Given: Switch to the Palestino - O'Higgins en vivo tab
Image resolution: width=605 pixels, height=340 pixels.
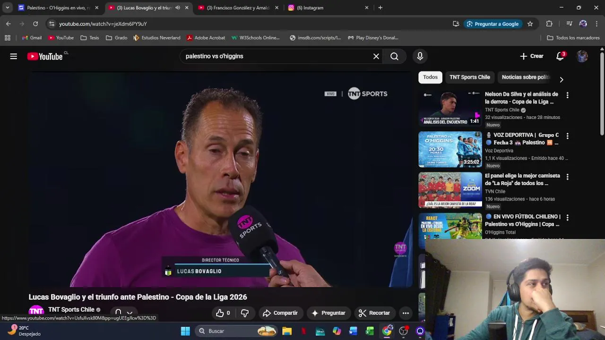Looking at the screenshot, I should [x=58, y=8].
